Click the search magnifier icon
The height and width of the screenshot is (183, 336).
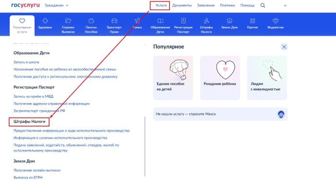click(263, 6)
